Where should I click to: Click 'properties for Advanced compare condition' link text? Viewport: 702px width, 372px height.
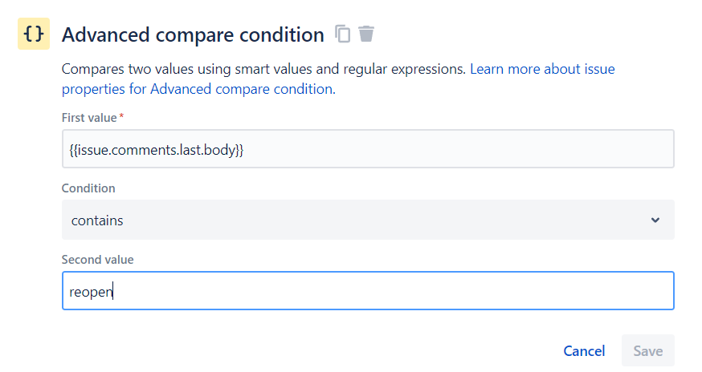pyautogui.click(x=197, y=89)
